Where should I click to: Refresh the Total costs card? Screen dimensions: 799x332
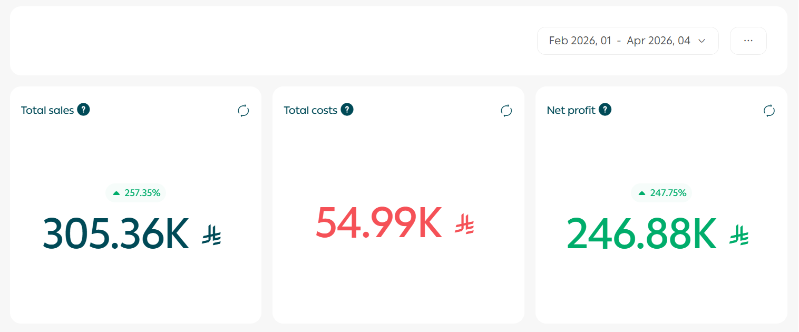(506, 111)
